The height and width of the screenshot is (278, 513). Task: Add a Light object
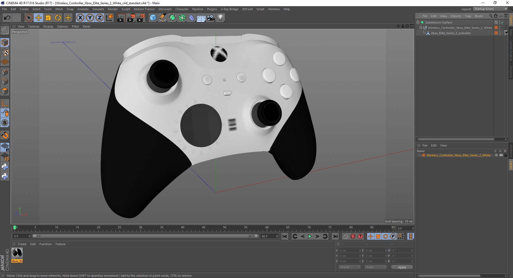pos(221,18)
